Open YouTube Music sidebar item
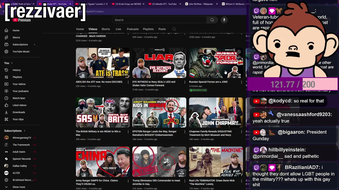Screen dimensions: 339x190 click(21, 51)
